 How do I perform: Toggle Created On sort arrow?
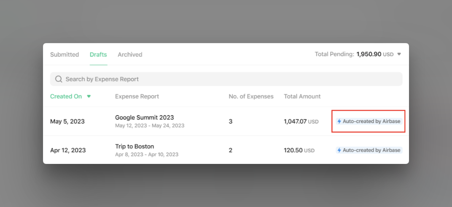pos(89,96)
